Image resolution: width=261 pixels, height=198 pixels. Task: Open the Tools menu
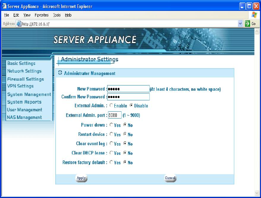click(x=57, y=15)
